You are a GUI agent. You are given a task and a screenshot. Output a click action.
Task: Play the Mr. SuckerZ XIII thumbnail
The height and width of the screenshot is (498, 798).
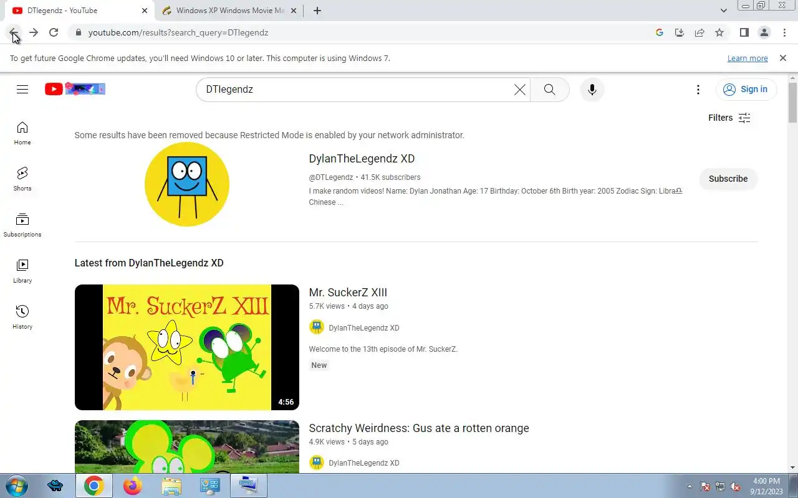pyautogui.click(x=187, y=347)
